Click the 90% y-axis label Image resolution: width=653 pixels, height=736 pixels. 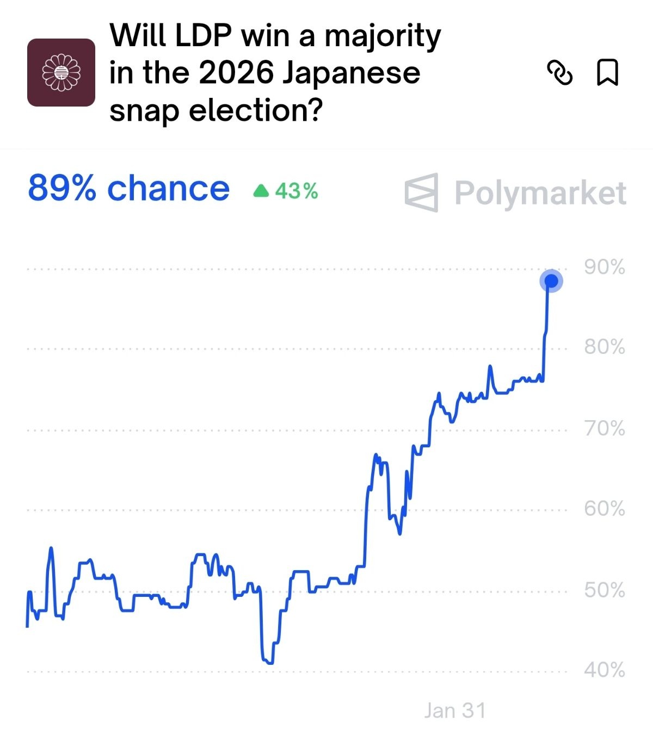tap(605, 267)
